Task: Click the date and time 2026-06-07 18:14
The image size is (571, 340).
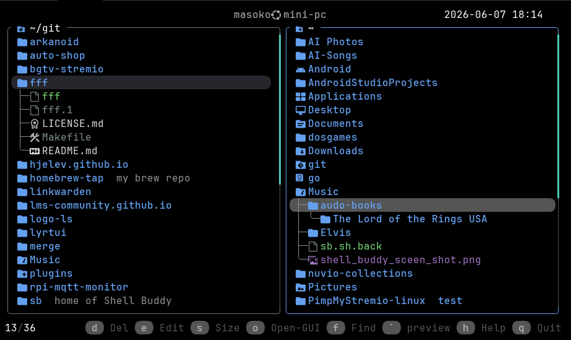Action: tap(494, 15)
